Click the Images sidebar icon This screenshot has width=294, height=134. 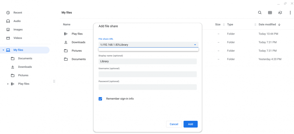coord(8,30)
